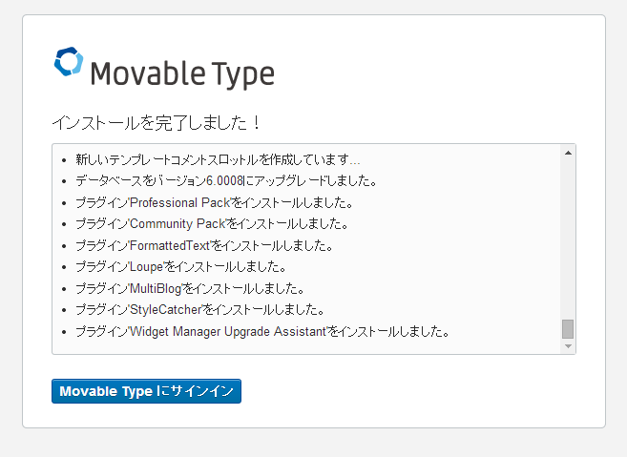
Task: Click the bullet beside the Widget Manager line
Action: tap(64, 332)
